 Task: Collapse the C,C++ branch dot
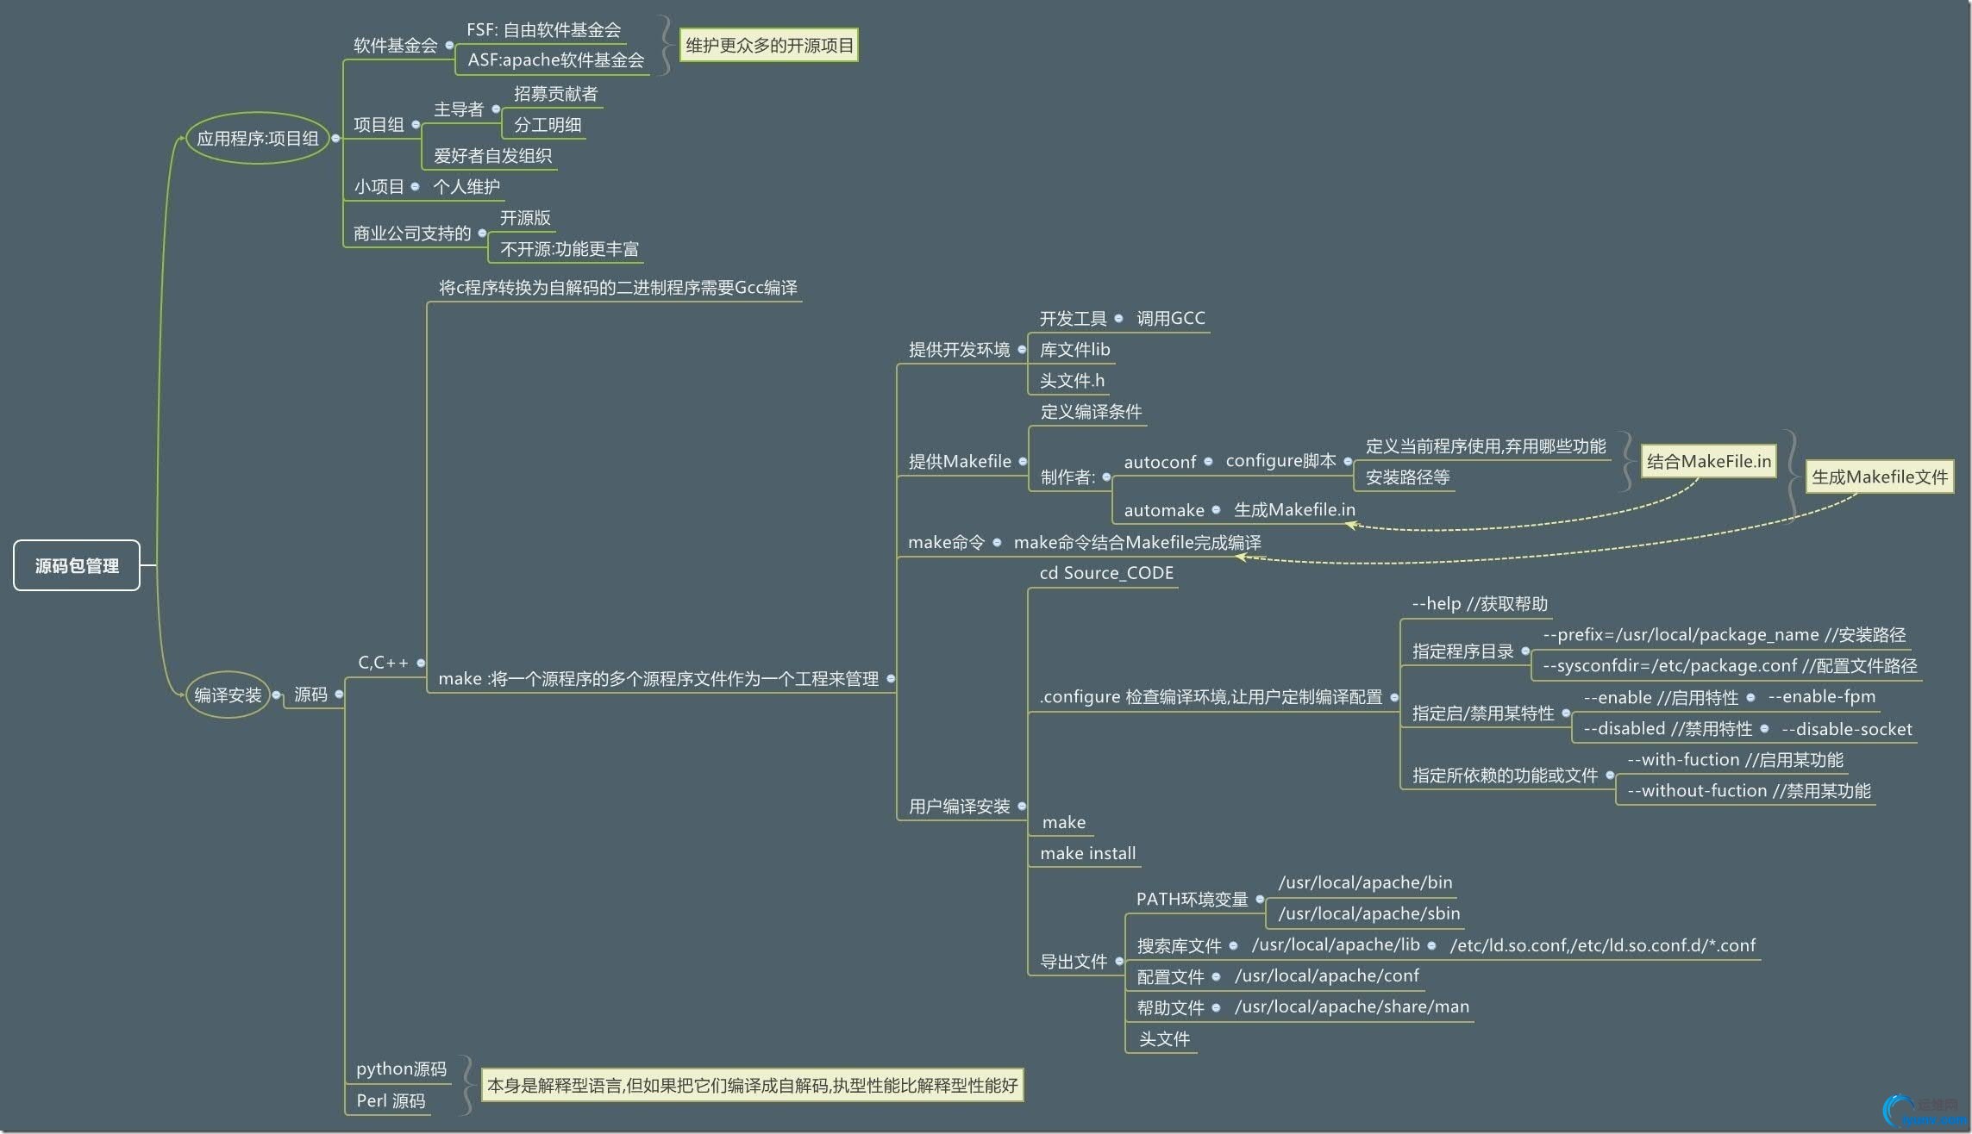click(421, 663)
